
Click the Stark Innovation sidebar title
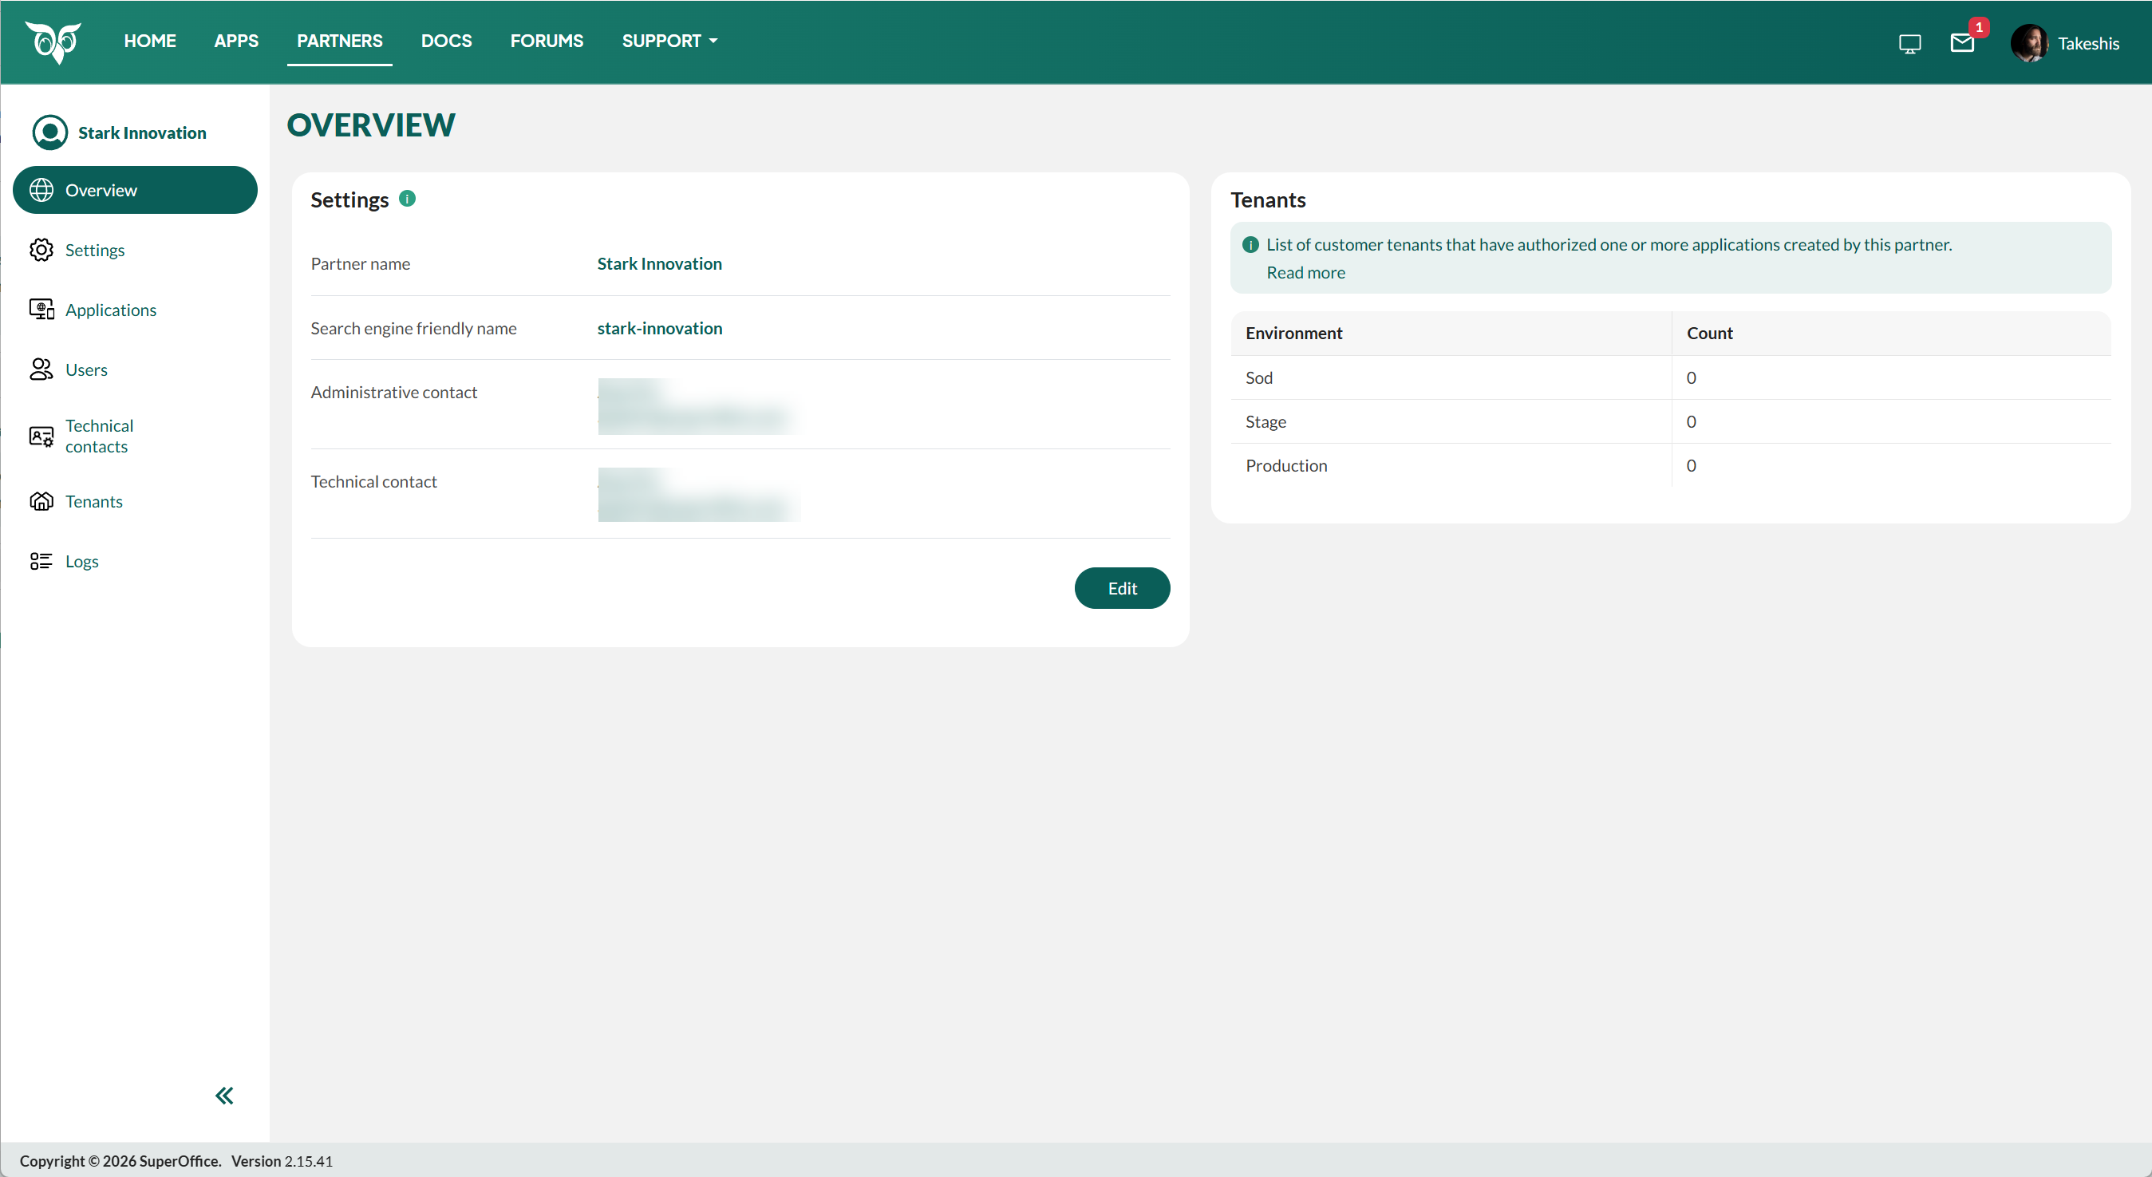click(x=142, y=132)
